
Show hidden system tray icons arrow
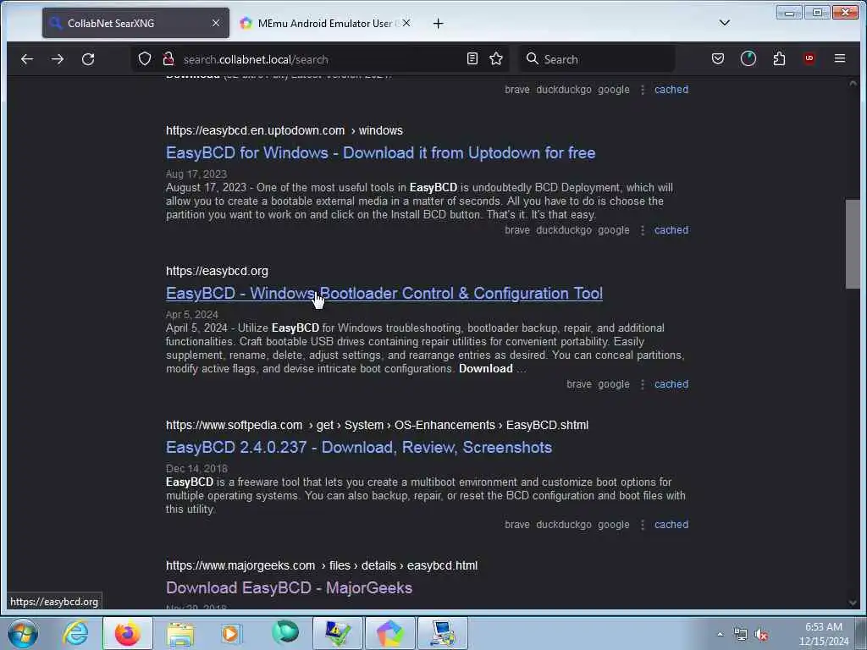click(720, 634)
